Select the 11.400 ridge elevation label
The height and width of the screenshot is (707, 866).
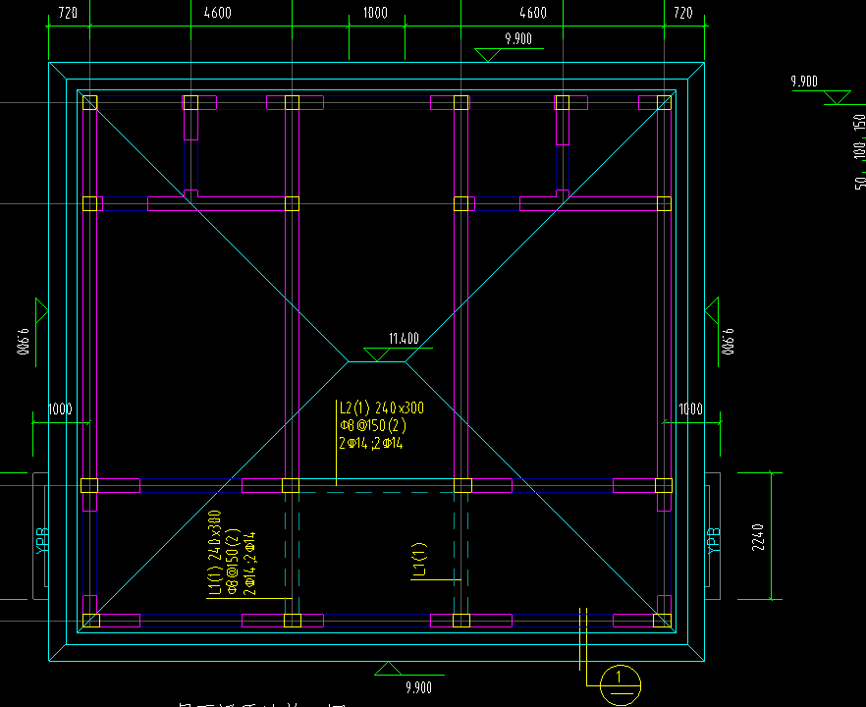point(404,339)
